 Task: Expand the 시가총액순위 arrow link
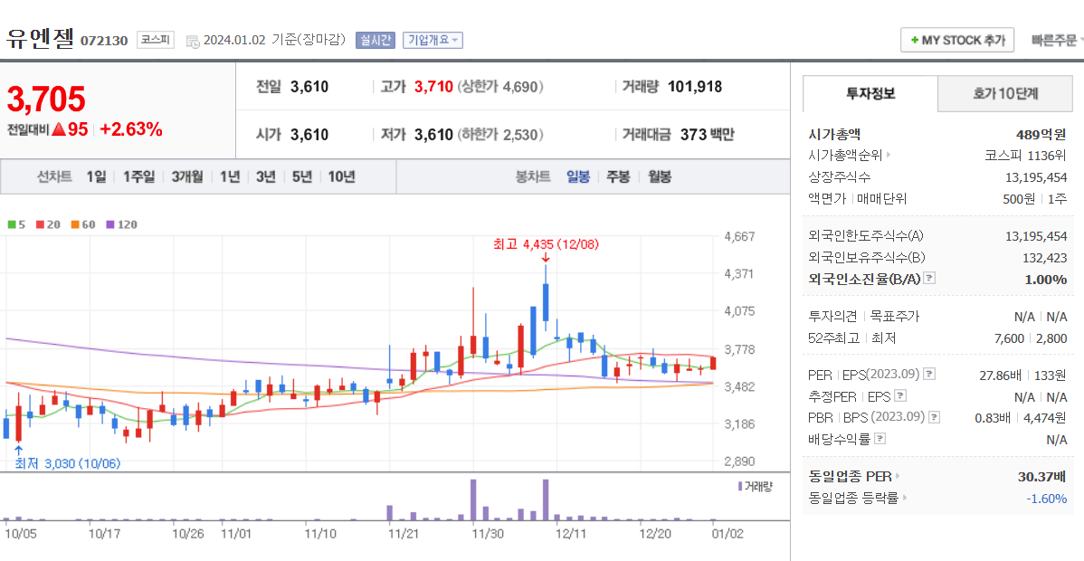pyautogui.click(x=889, y=155)
